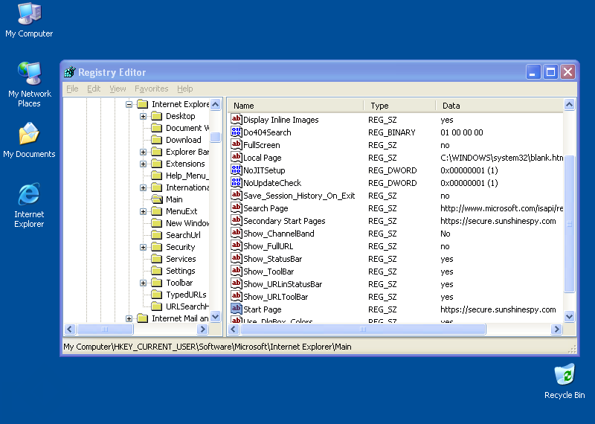Select the Show_URLToolBar value name
This screenshot has height=424, width=595.
point(275,297)
